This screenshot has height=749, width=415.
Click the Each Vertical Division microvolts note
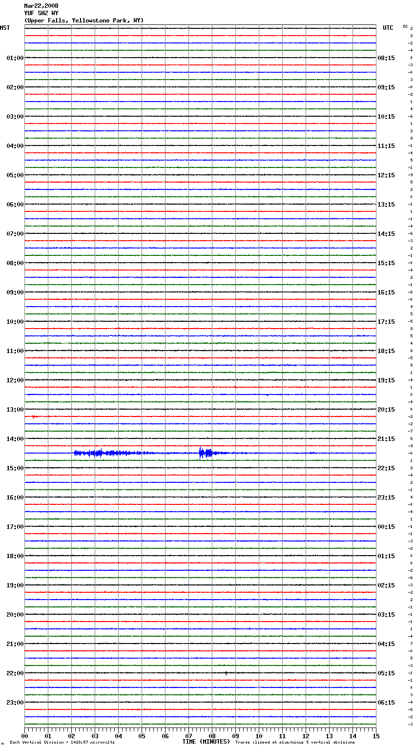coord(62,743)
